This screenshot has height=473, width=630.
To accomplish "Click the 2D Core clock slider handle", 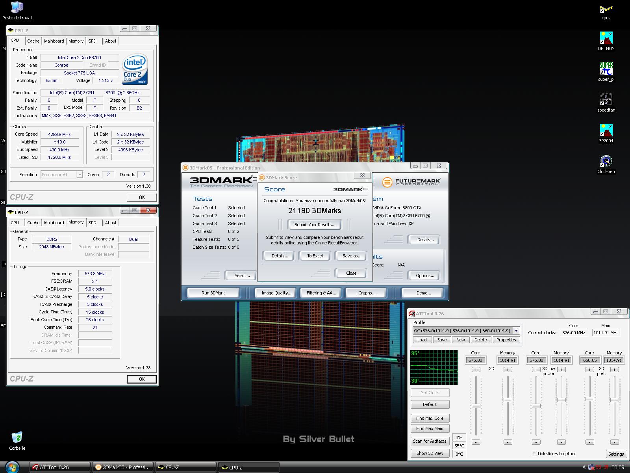I will click(x=476, y=406).
